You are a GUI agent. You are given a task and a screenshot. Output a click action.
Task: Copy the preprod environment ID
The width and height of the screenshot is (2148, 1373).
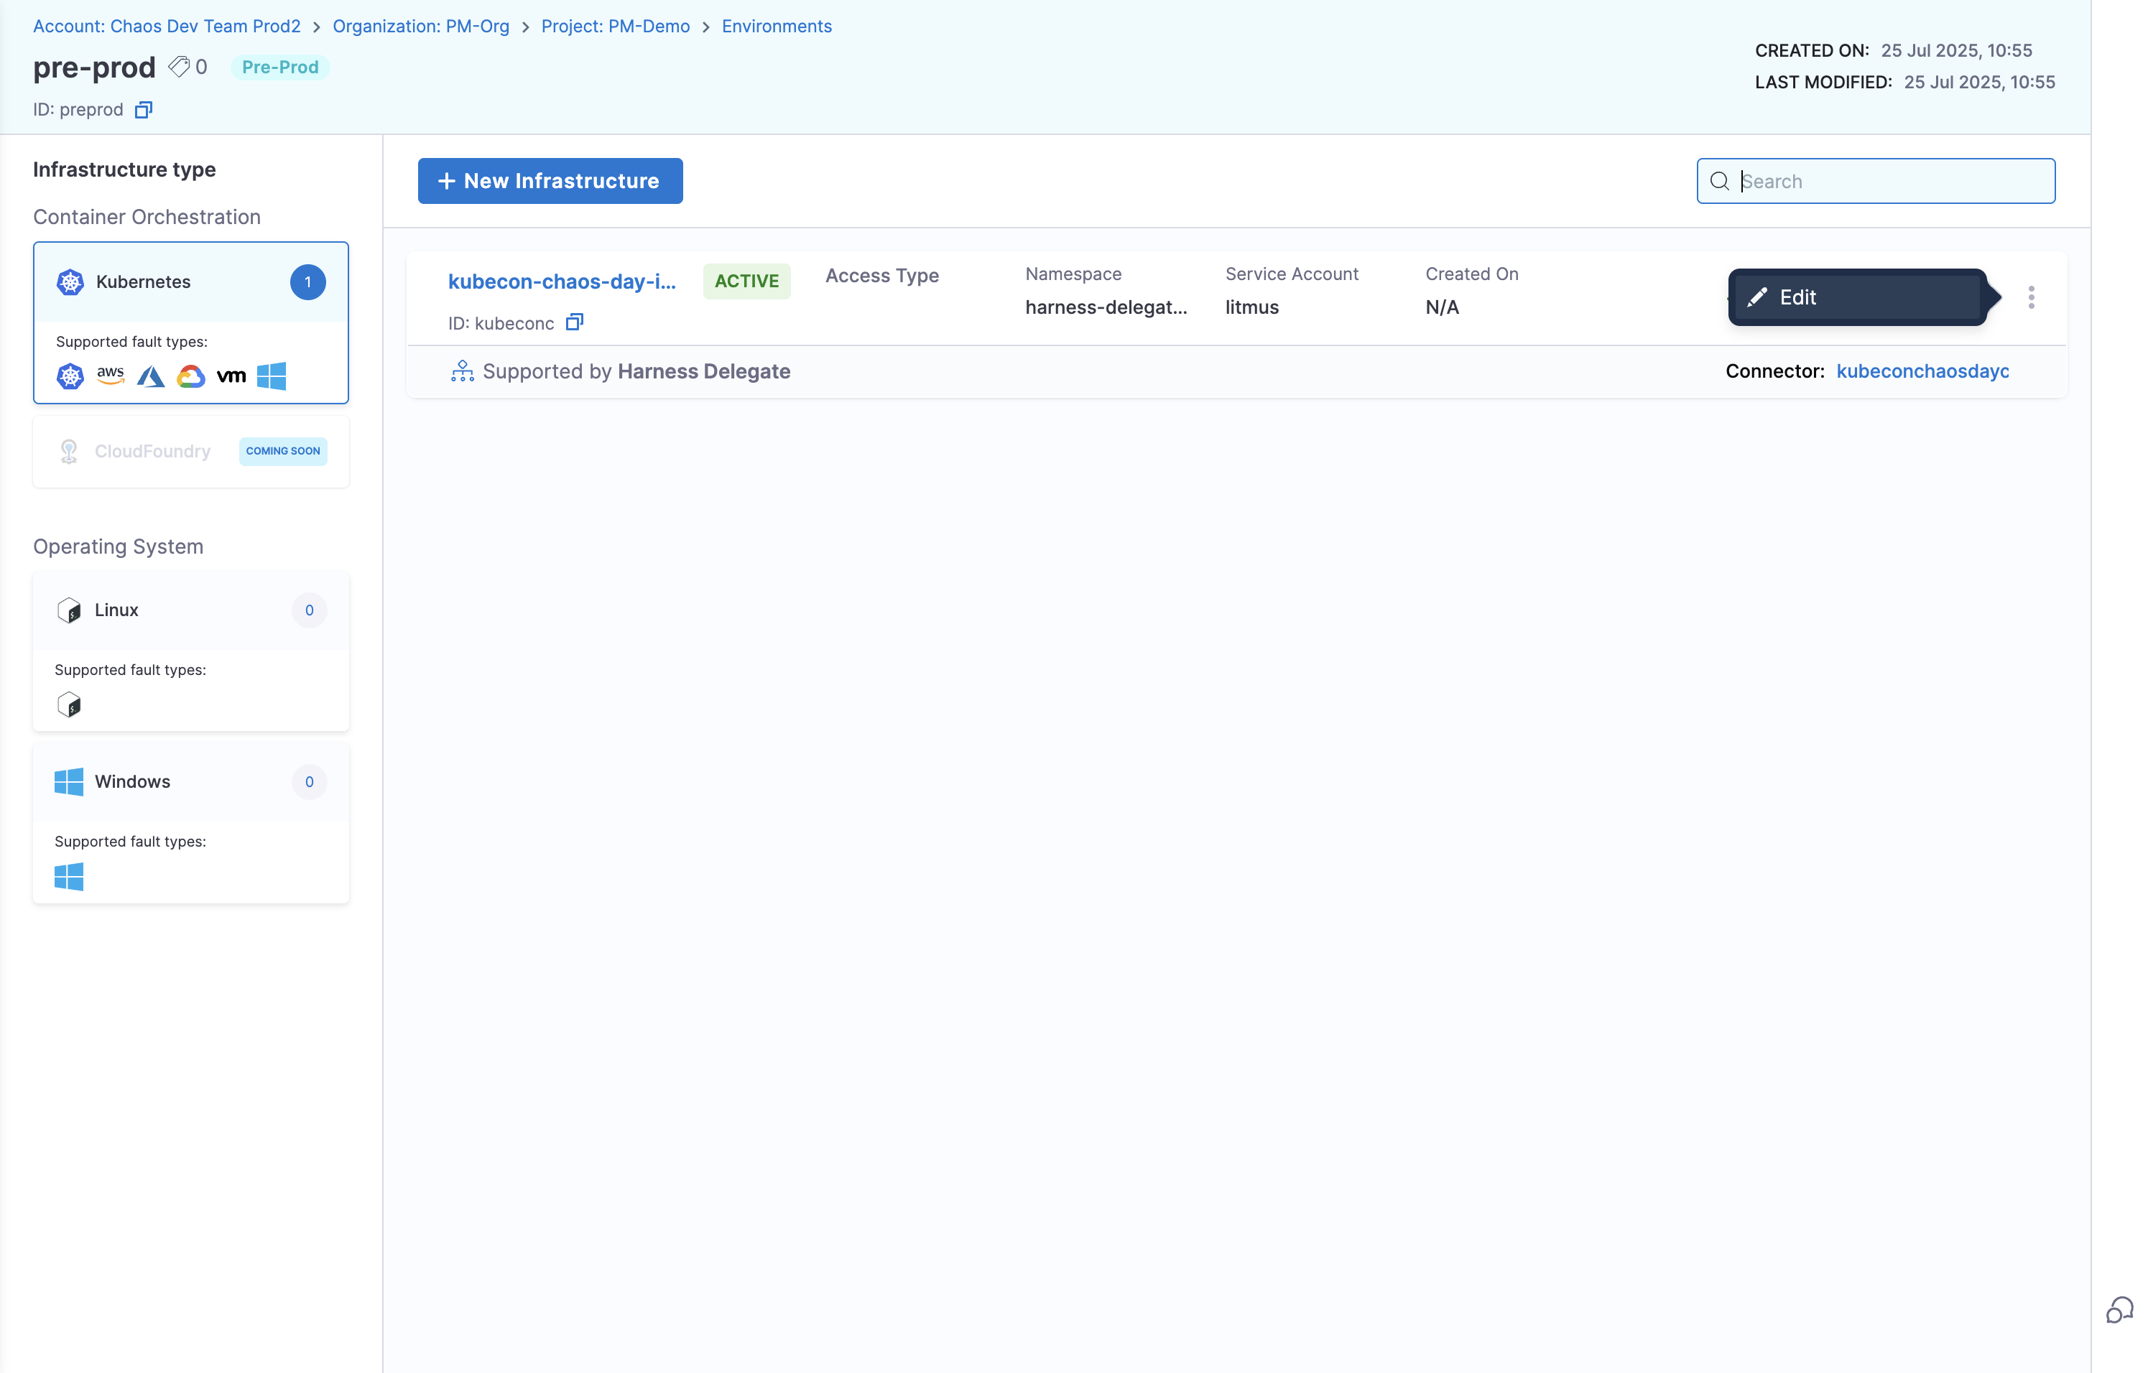[x=144, y=110]
